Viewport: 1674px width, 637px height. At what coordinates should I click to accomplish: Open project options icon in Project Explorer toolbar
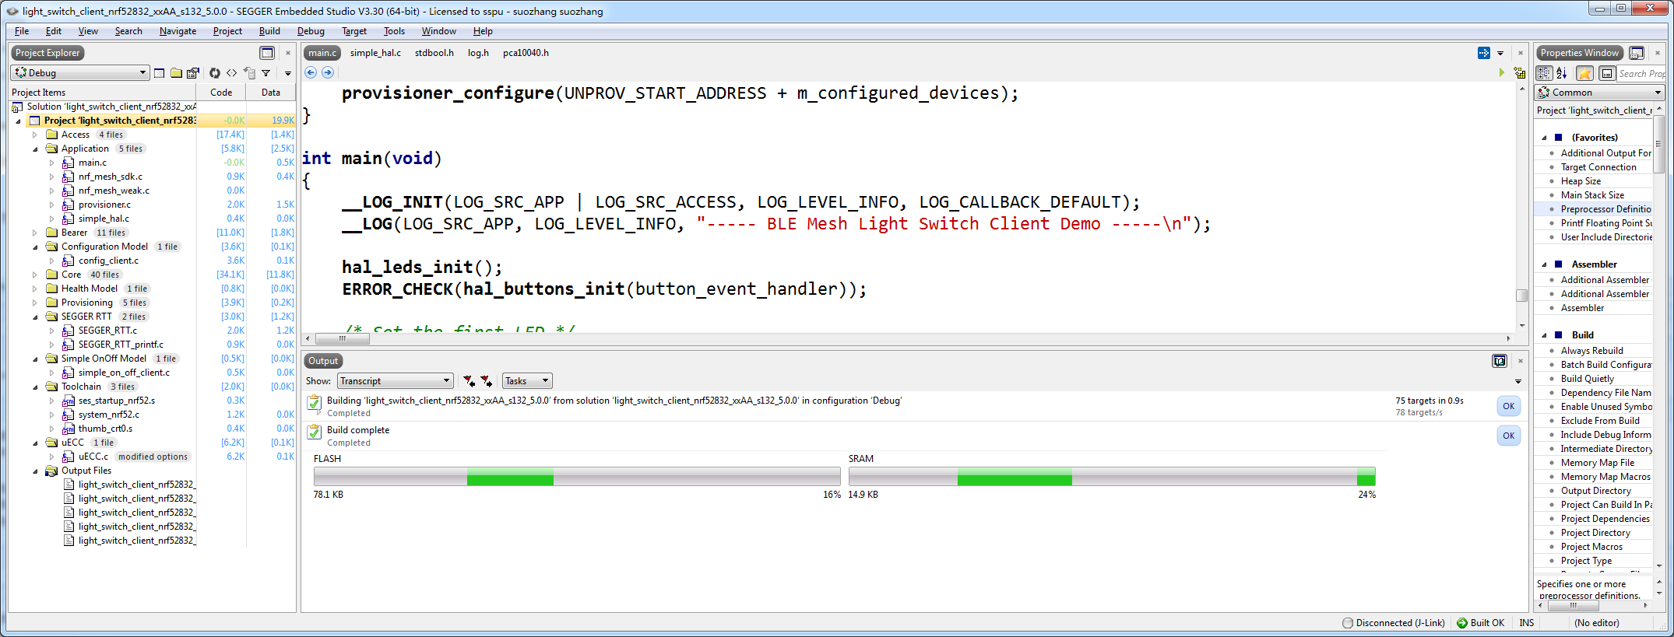click(193, 73)
